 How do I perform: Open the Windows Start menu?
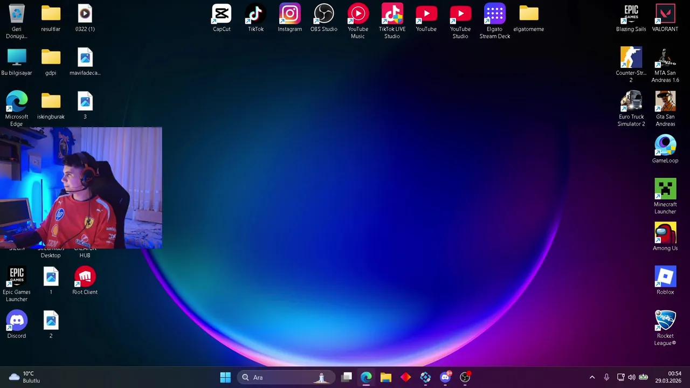[x=225, y=377]
